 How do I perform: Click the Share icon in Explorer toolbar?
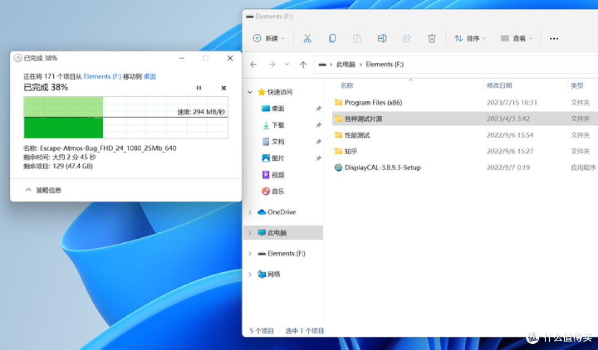point(407,39)
